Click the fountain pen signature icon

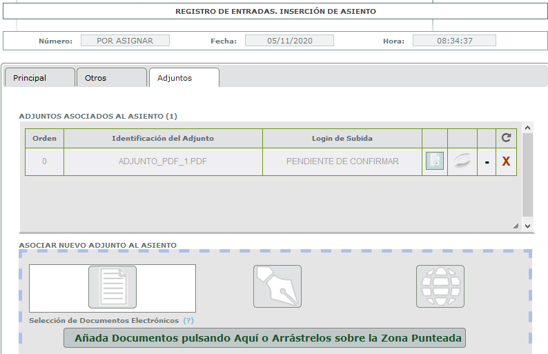coord(277,286)
